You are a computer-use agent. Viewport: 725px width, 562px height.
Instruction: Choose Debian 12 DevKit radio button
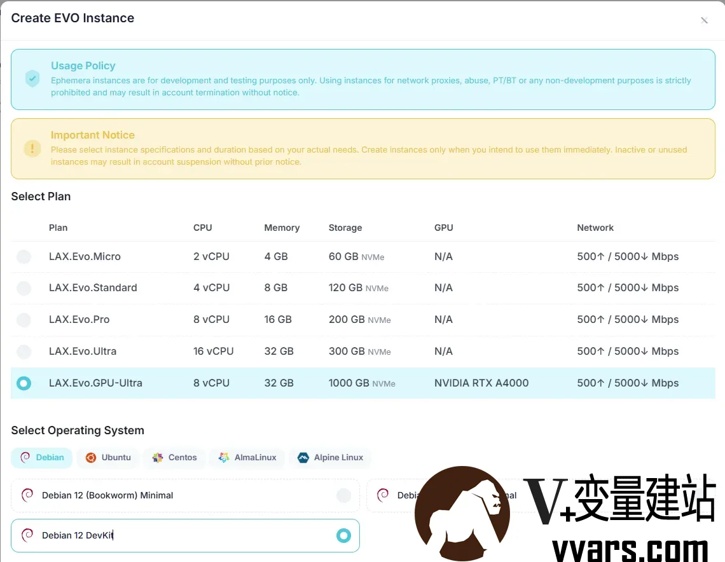343,536
